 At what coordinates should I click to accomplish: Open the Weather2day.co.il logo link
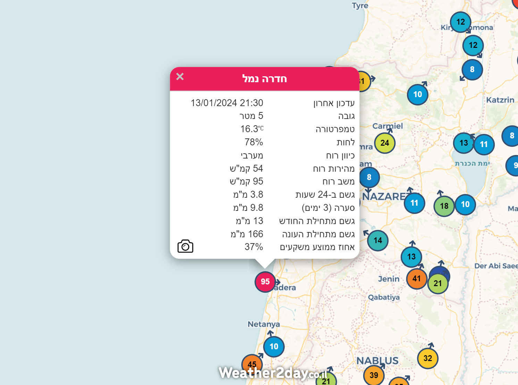tap(273, 373)
